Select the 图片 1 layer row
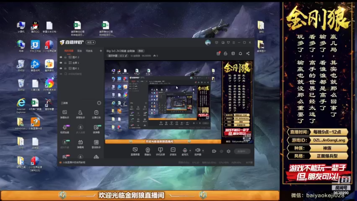The height and width of the screenshot is (201, 357). pyautogui.click(x=81, y=68)
